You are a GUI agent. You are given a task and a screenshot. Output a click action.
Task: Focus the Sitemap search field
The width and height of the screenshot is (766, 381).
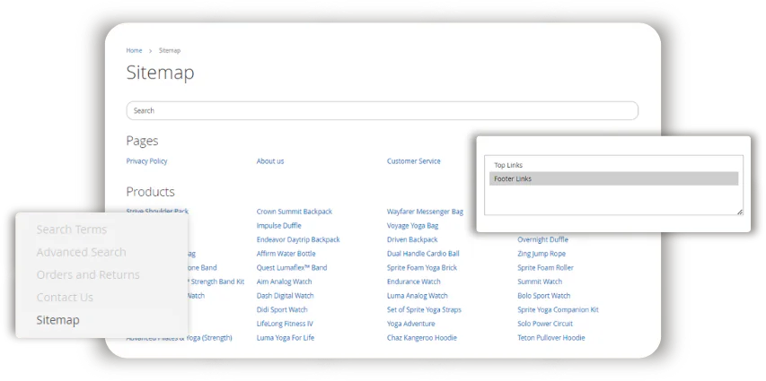[x=382, y=111]
